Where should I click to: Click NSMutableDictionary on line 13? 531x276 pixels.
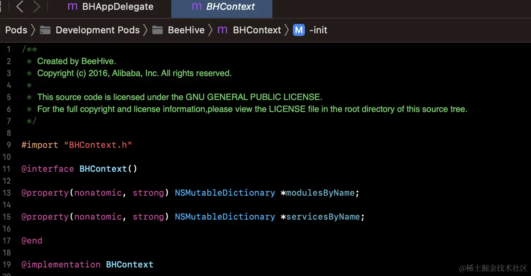pos(225,193)
